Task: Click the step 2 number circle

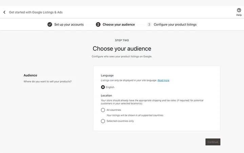Action: coord(98,24)
